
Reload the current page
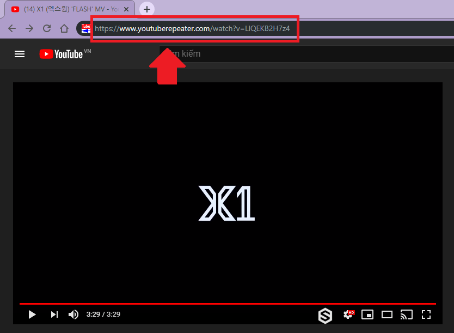pyautogui.click(x=47, y=28)
